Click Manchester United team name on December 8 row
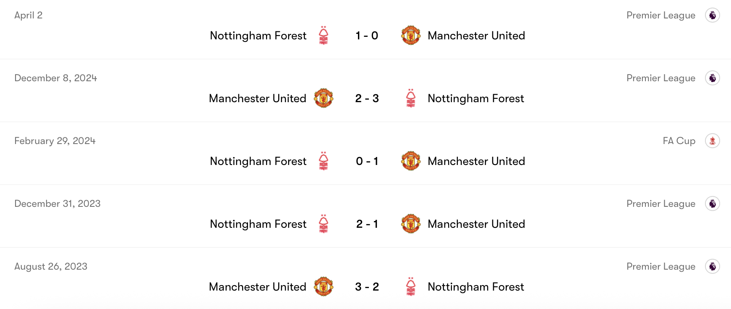The width and height of the screenshot is (731, 309). [x=258, y=99]
